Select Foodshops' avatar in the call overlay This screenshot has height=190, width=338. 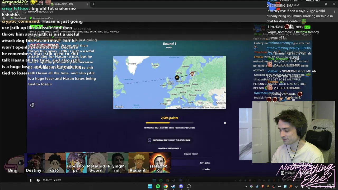pyautogui.click(x=76, y=163)
